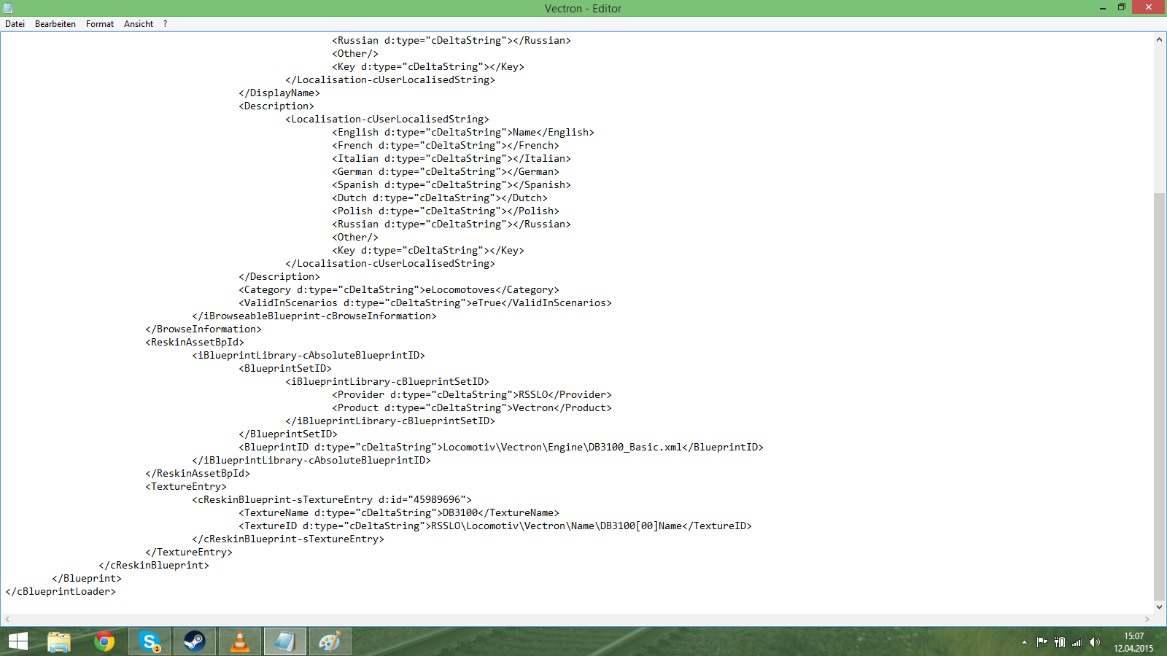Open the volume control tray icon
1167x656 pixels.
pyautogui.click(x=1094, y=642)
